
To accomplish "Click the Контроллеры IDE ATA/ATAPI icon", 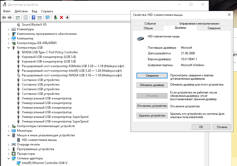I will (x=14, y=43).
